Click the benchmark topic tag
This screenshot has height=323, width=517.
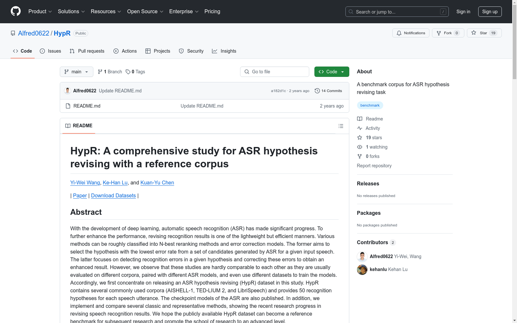point(370,105)
